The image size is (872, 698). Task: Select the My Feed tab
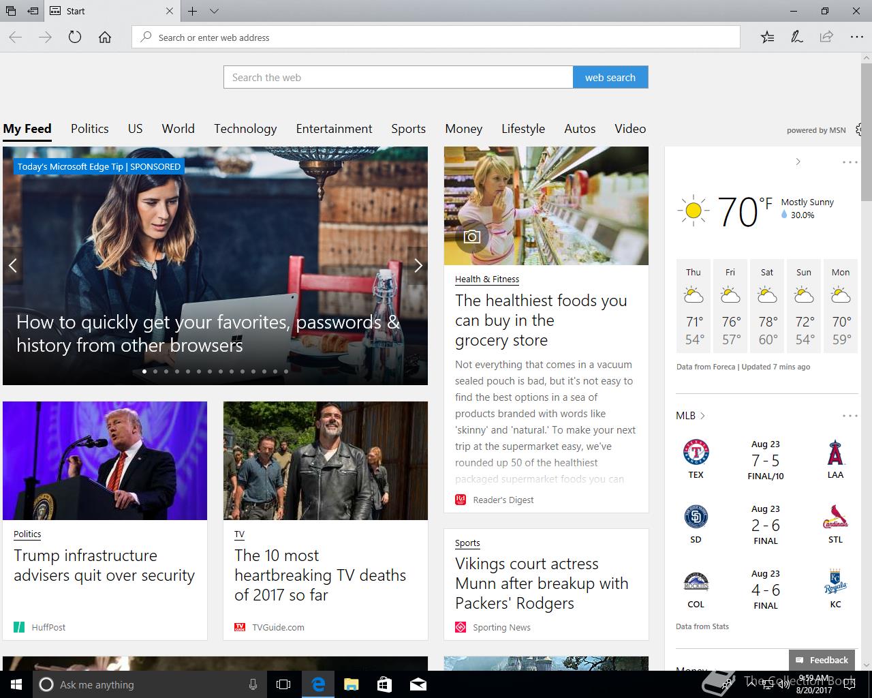(27, 129)
